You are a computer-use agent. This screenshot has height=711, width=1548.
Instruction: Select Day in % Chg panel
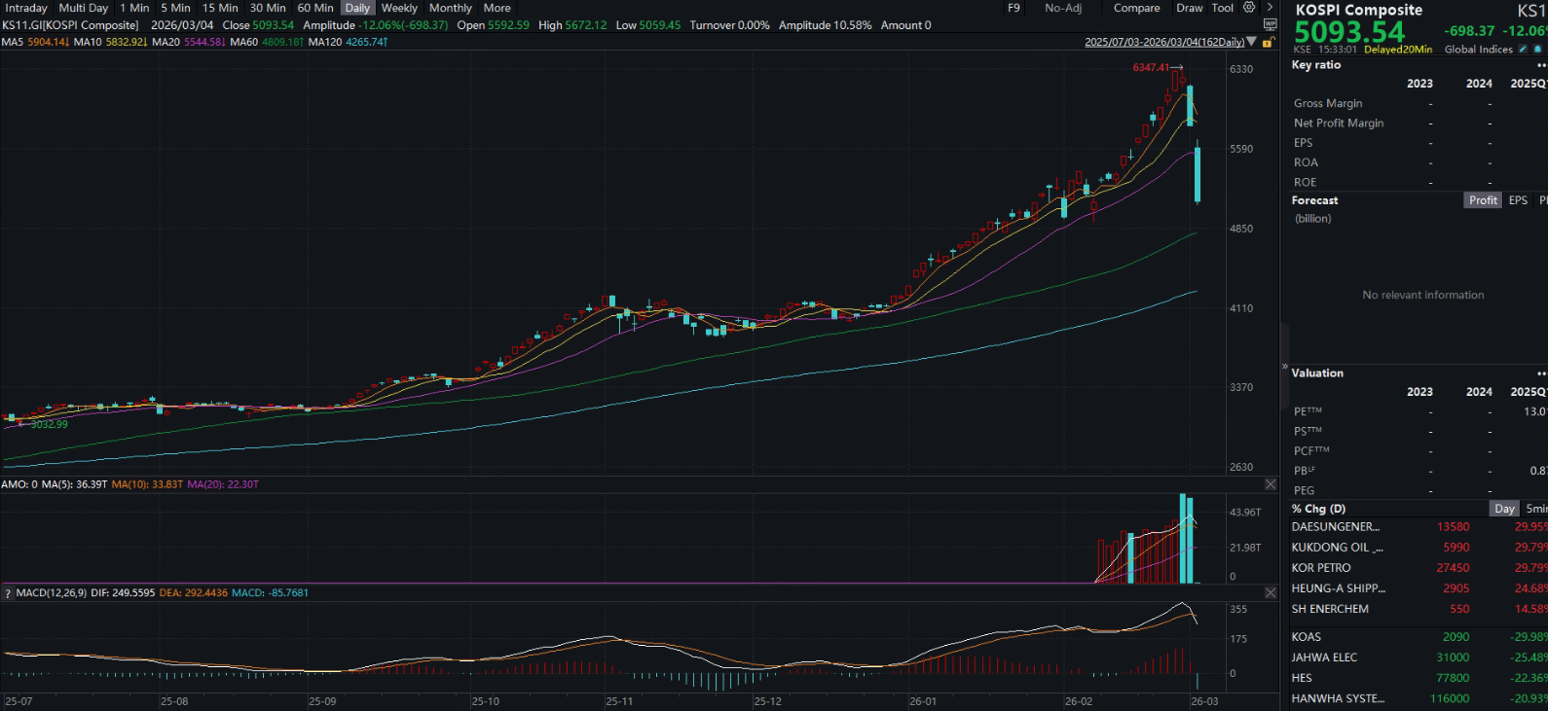(1504, 509)
